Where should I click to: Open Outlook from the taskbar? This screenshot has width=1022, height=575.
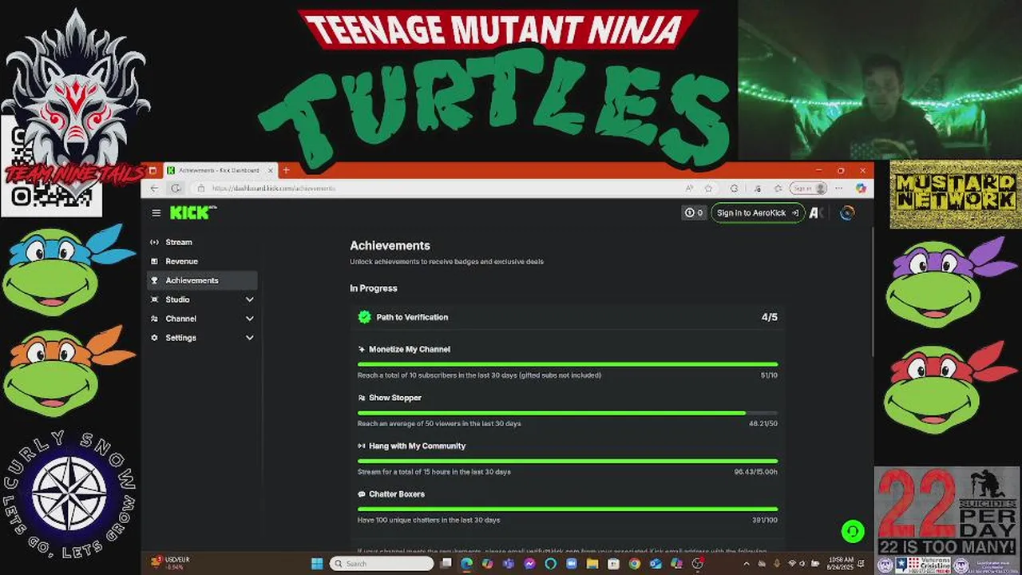tap(656, 563)
